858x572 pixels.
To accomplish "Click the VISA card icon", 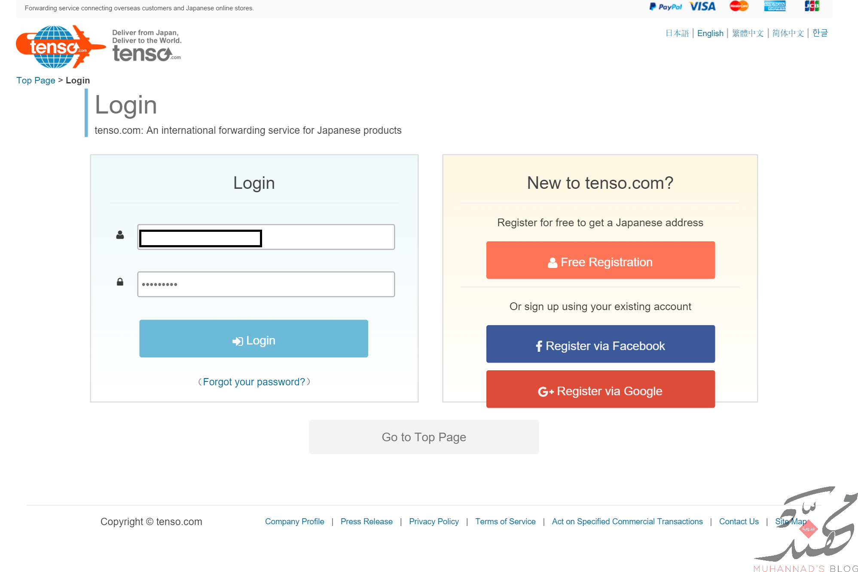I will [x=702, y=6].
